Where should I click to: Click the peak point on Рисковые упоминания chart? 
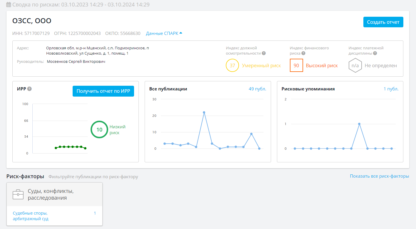click(359, 124)
